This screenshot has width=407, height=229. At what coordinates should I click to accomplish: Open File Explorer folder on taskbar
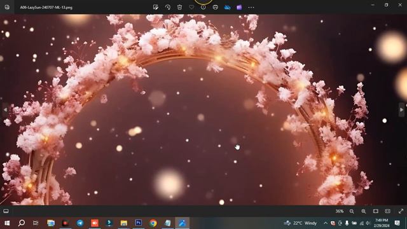click(124, 223)
